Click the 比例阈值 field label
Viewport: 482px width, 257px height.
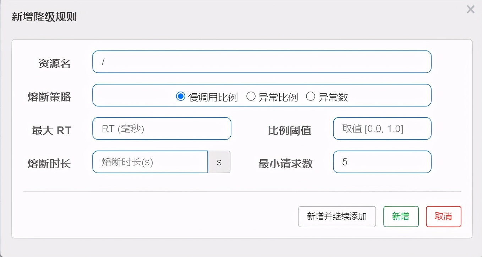tap(289, 131)
